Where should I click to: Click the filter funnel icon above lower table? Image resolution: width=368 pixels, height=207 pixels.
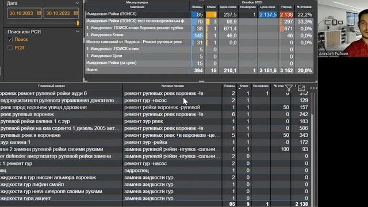289,88
